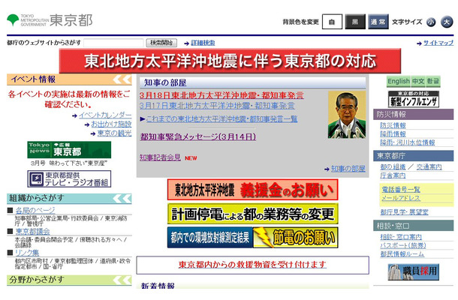Open 交通案内 link
Screen dimensions: 458x300
(x=429, y=167)
